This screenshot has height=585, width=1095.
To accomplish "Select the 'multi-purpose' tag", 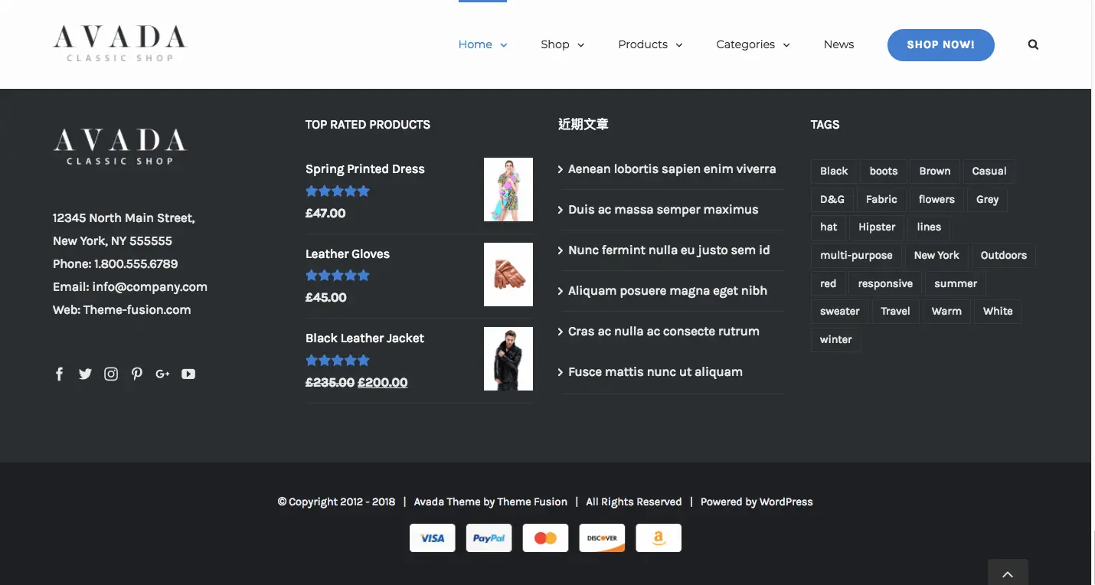I will coord(856,256).
